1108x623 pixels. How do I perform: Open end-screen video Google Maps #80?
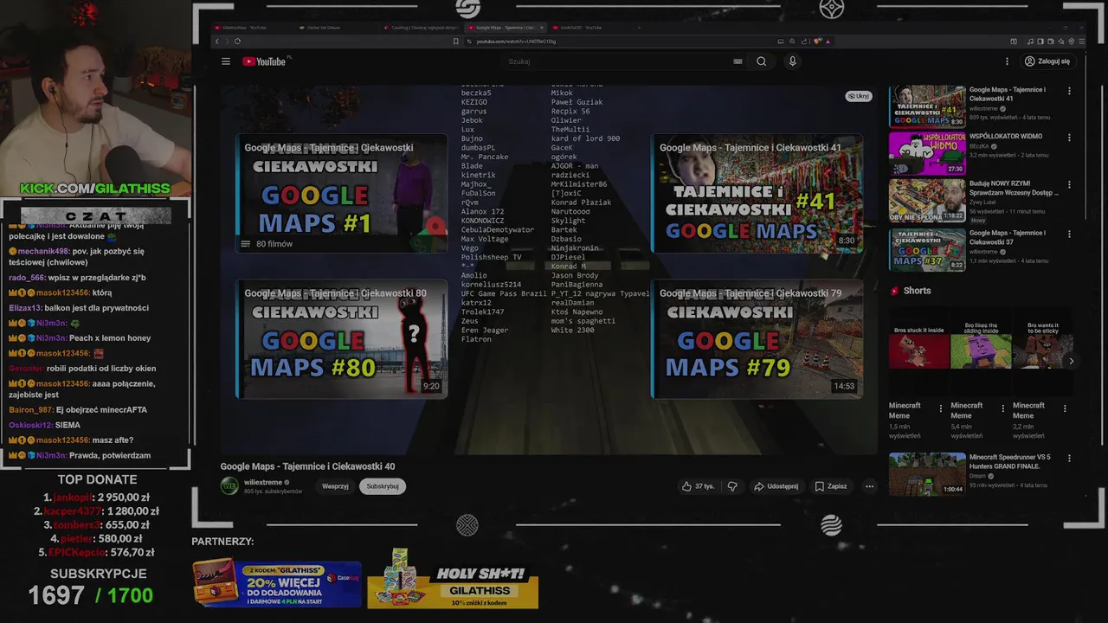(x=341, y=338)
